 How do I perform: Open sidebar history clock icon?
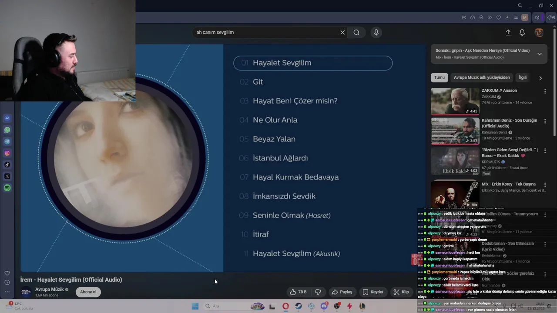[7, 283]
